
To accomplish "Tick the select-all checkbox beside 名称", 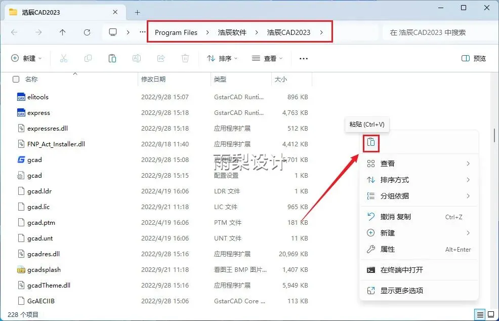I will pos(16,79).
